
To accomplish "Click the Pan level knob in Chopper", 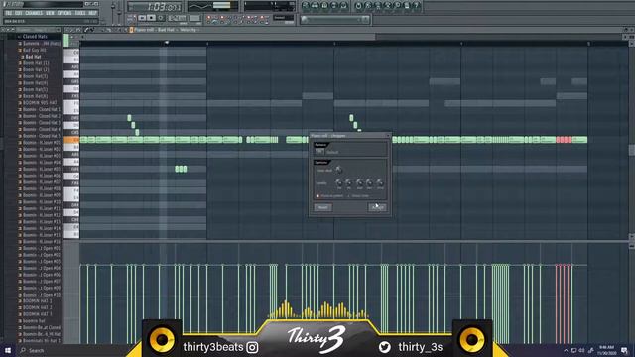I will (x=339, y=183).
